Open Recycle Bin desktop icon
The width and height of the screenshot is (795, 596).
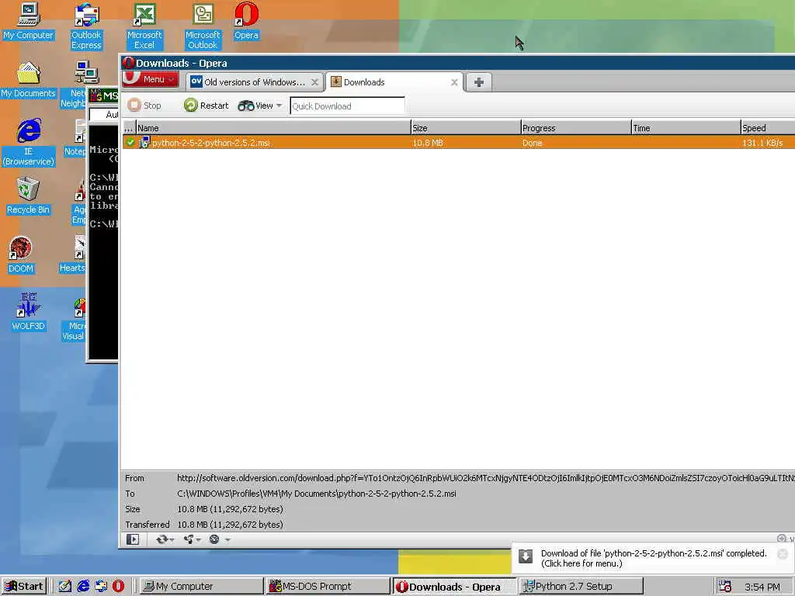pos(28,195)
